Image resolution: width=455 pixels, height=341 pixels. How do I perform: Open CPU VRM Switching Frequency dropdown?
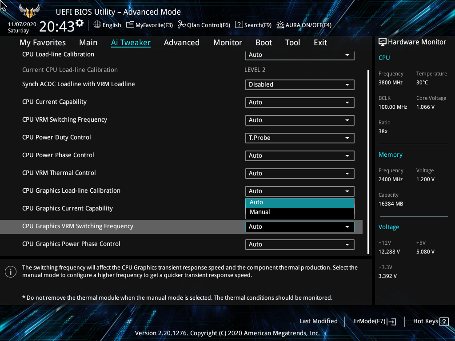click(x=299, y=120)
